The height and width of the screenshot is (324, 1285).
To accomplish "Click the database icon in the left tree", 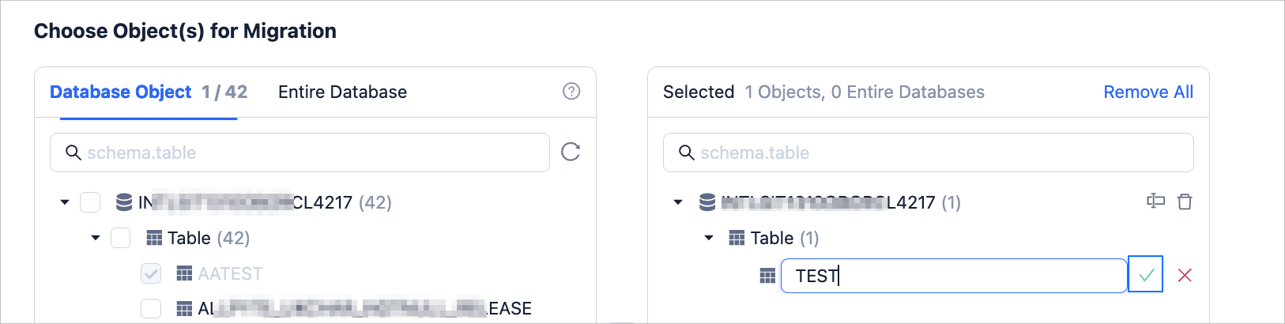I will tap(124, 202).
